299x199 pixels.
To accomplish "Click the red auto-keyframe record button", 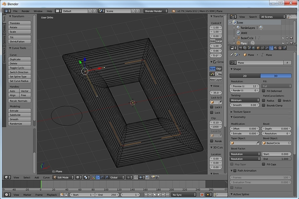I will tap(202, 195).
